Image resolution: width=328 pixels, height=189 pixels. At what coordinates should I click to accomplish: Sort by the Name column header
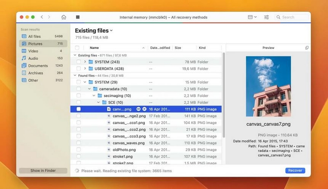pos(94,48)
